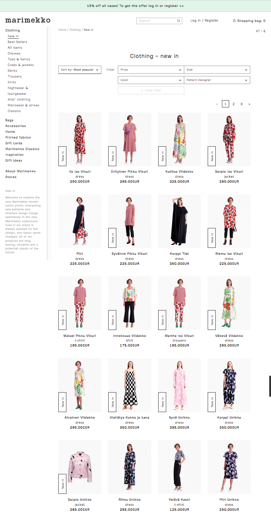Image resolution: width=271 pixels, height=518 pixels.
Task: Open Skirts category
Action: coord(12,71)
